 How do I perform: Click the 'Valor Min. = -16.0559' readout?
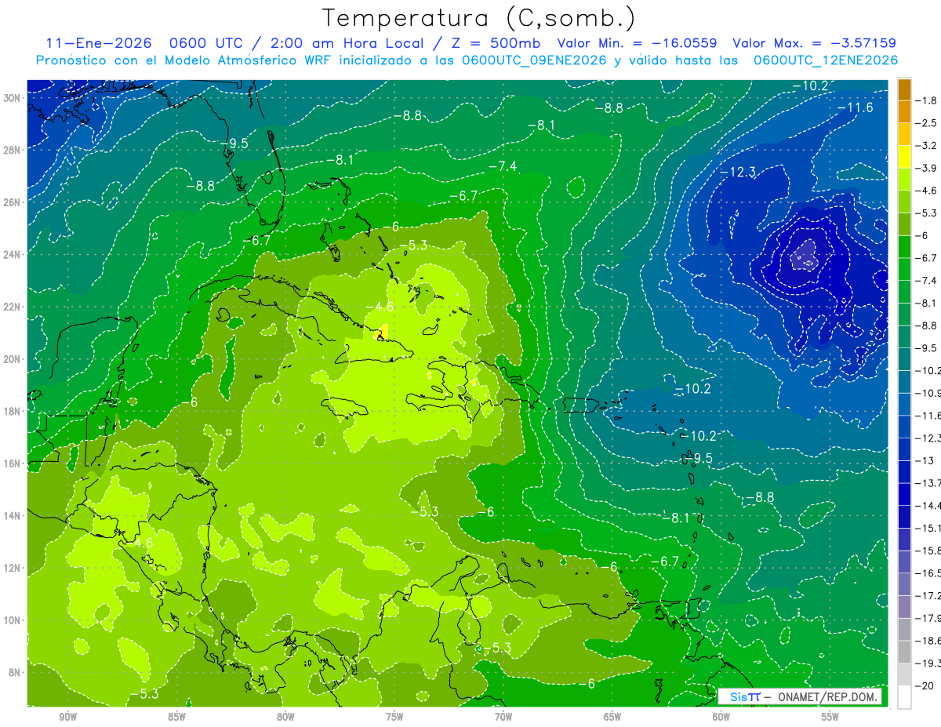[637, 43]
